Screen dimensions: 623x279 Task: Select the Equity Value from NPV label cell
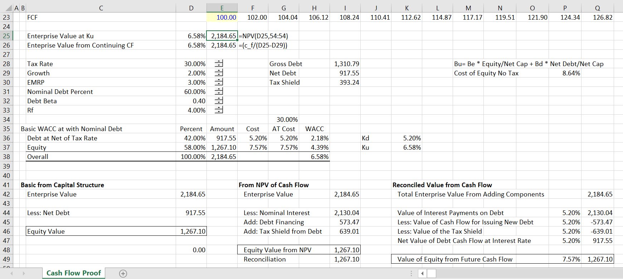(x=283, y=250)
